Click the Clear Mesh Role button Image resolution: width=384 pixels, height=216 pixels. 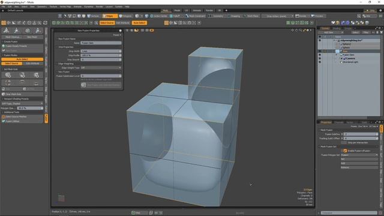22,94
